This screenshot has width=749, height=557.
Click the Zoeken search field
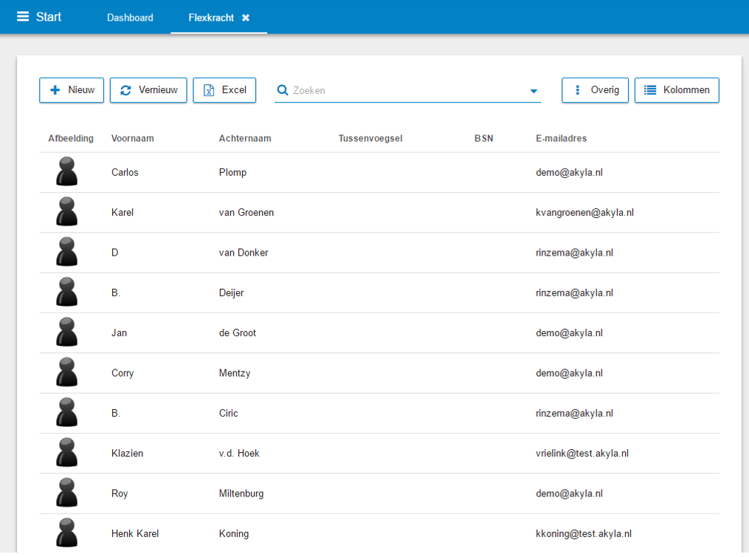[407, 90]
